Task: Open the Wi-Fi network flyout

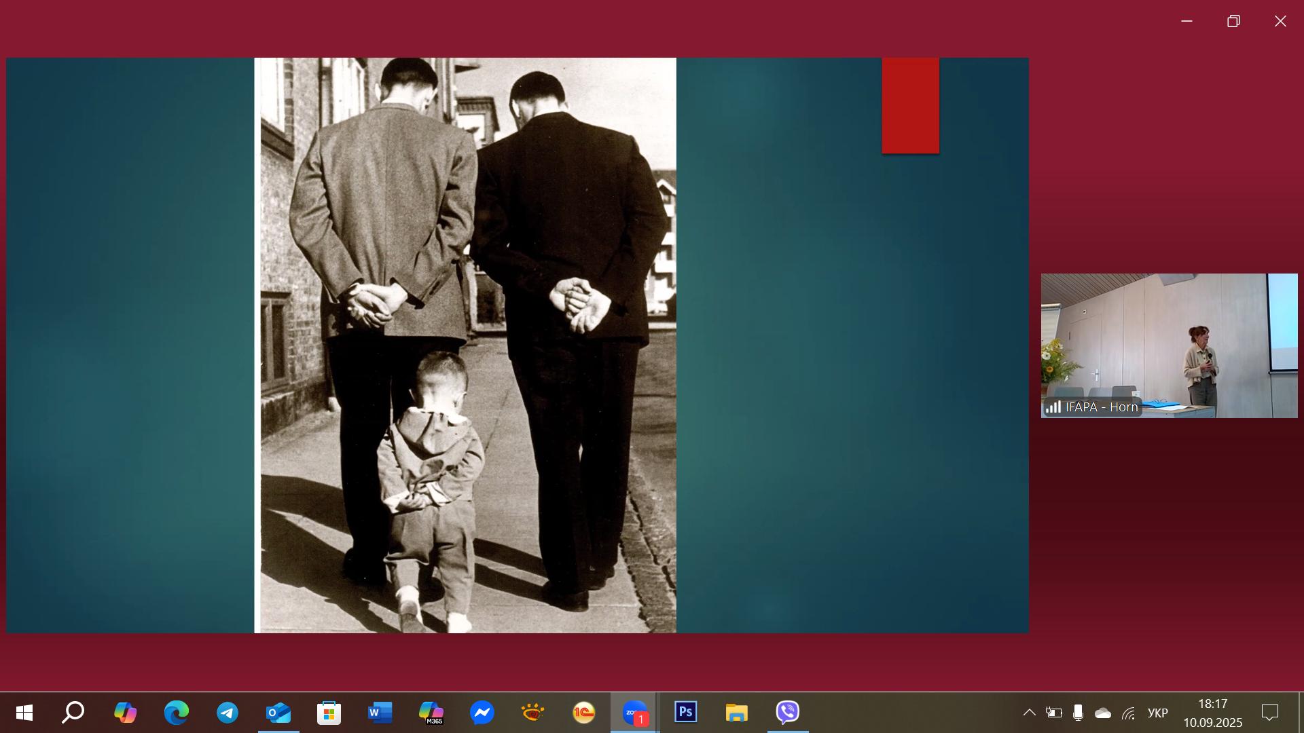Action: 1128,713
